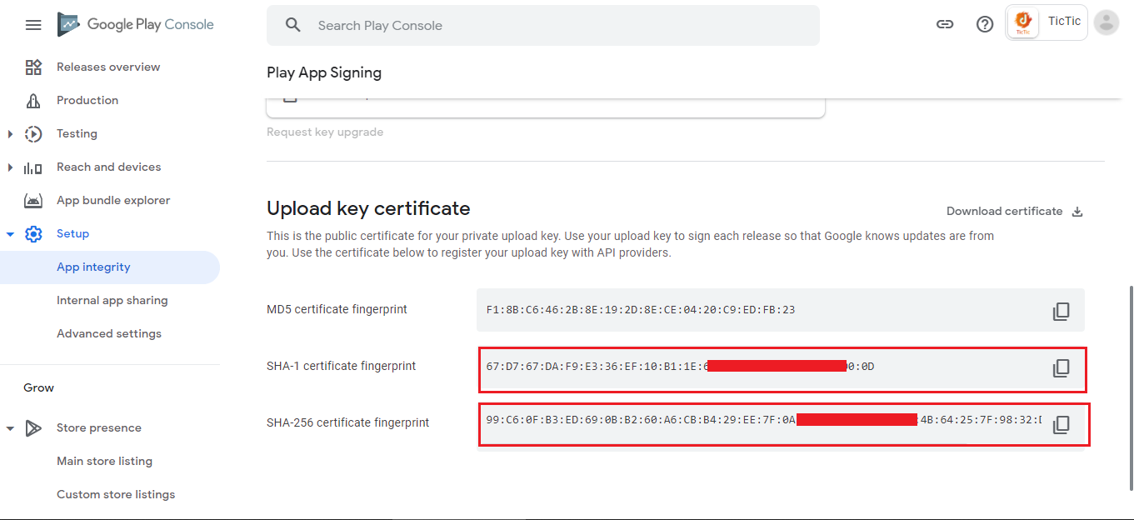Go to Production in sidebar
Image resolution: width=1134 pixels, height=520 pixels.
[87, 100]
